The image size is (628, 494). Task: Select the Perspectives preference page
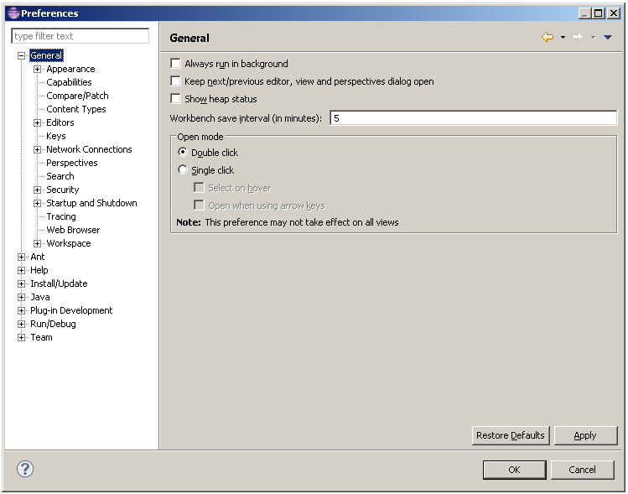point(72,163)
